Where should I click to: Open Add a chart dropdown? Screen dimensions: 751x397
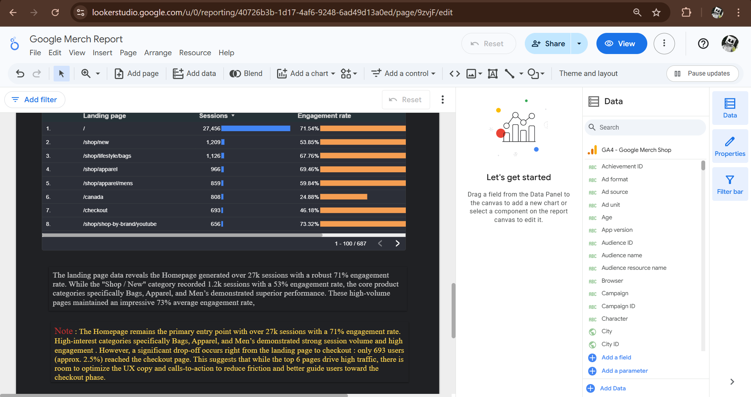(306, 74)
